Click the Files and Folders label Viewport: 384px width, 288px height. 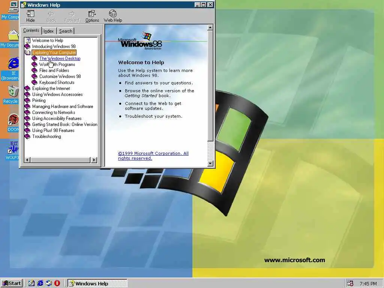(x=54, y=70)
